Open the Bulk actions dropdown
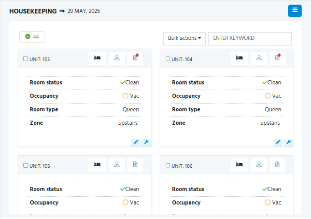This screenshot has width=311, height=219. coord(185,39)
